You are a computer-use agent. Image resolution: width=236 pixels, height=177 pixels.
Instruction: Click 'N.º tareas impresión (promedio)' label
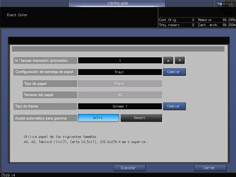(x=45, y=61)
